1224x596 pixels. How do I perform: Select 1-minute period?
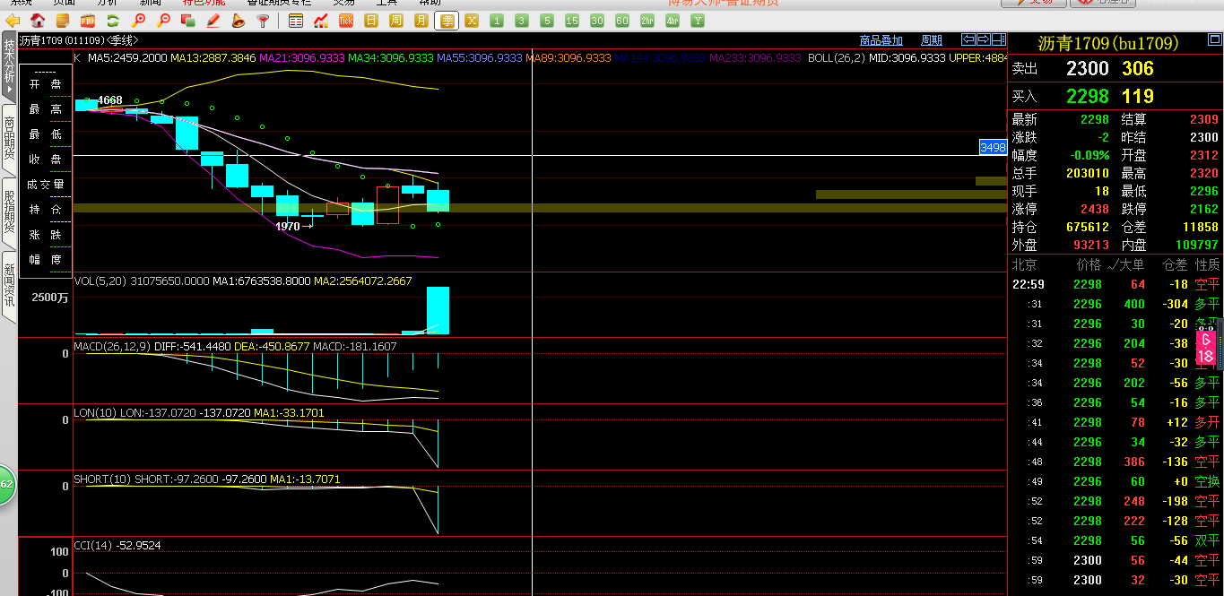(497, 20)
